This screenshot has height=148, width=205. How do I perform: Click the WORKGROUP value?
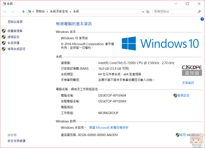[x=108, y=113]
